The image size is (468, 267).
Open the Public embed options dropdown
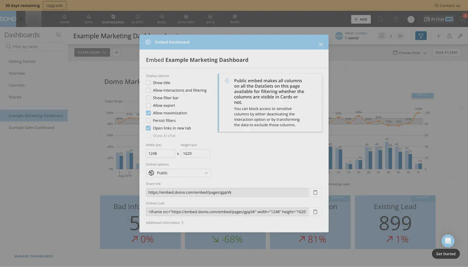(x=179, y=173)
